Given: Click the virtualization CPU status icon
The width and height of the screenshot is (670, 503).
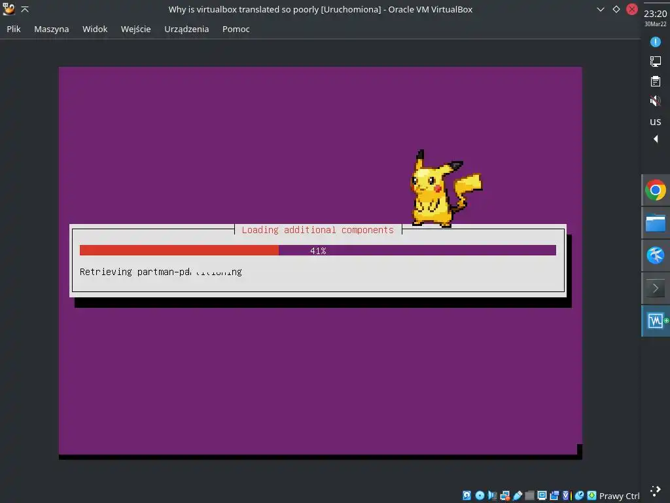Looking at the screenshot, I should (x=567, y=495).
